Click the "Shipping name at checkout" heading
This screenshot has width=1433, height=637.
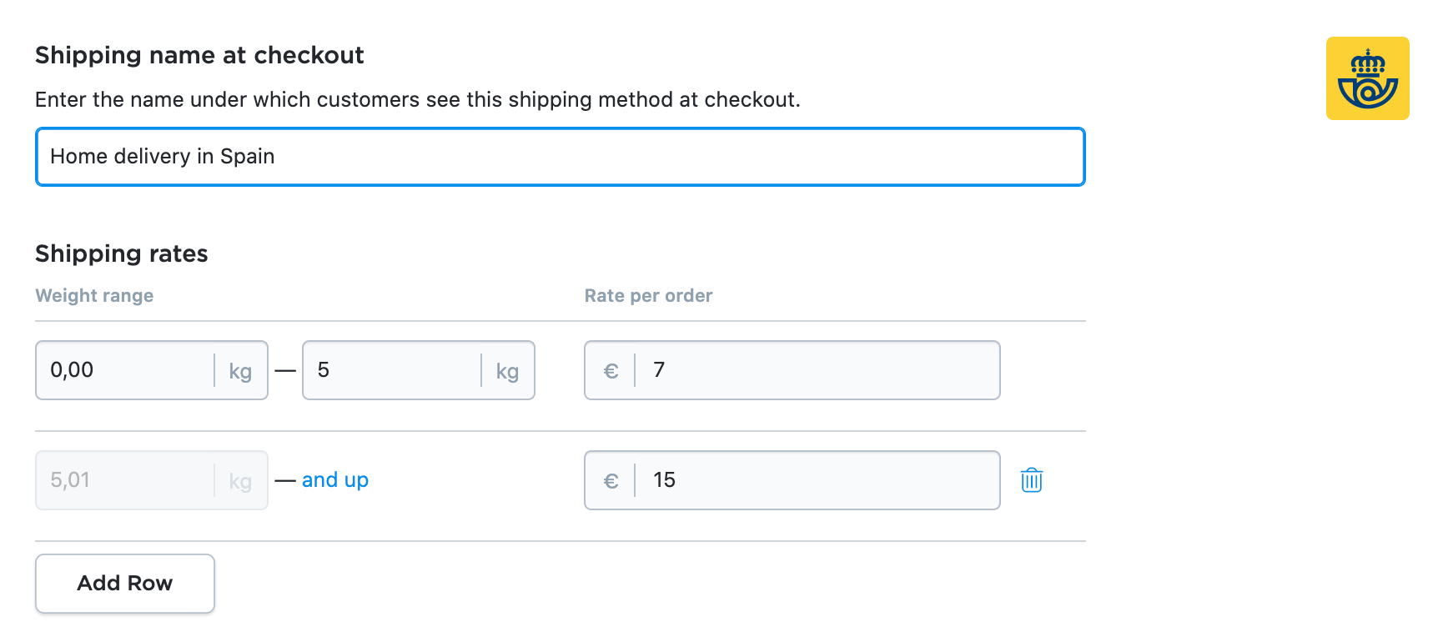(199, 55)
